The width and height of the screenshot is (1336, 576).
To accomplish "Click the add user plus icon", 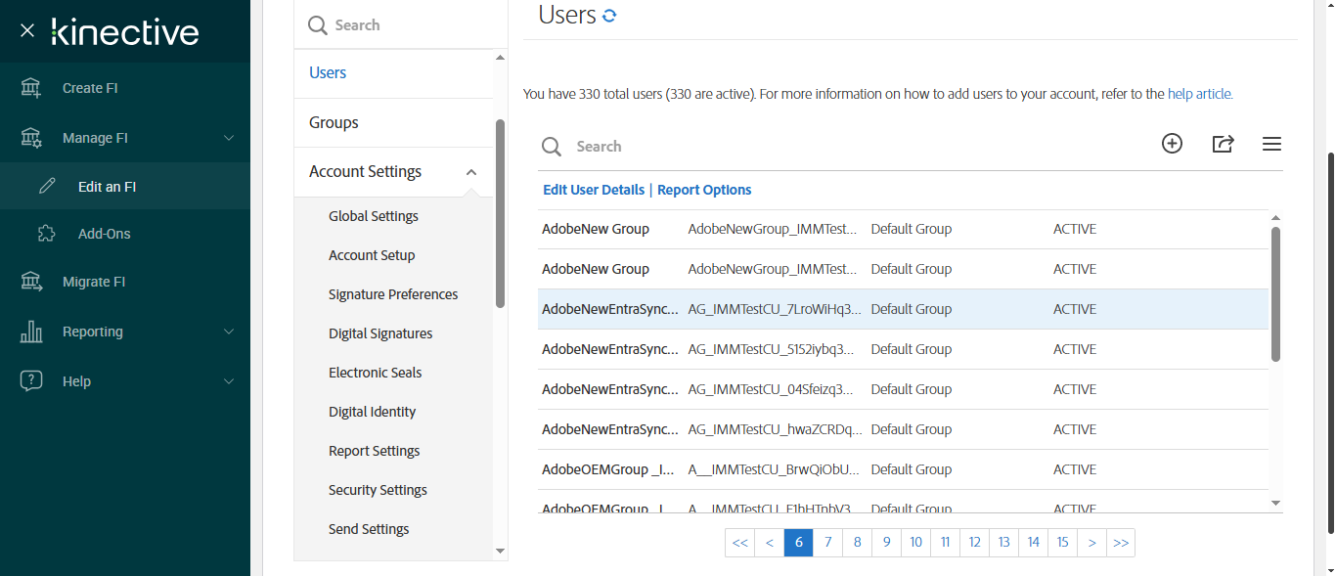I will 1172,144.
